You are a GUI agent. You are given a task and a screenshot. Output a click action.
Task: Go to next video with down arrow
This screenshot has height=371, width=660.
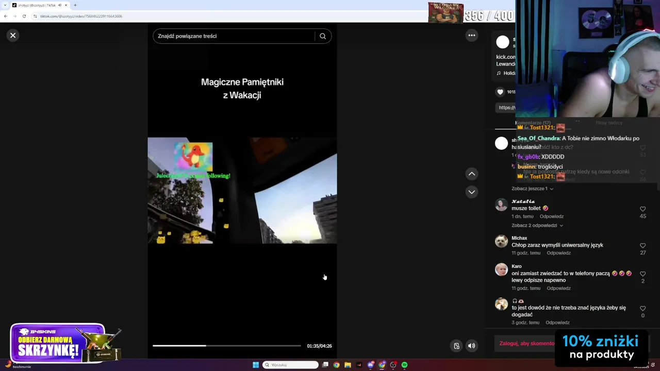click(x=471, y=192)
